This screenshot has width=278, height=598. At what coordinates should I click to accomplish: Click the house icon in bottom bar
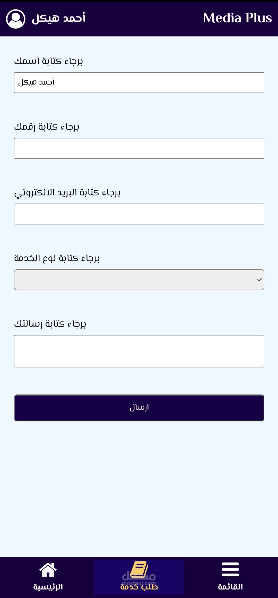(x=48, y=569)
